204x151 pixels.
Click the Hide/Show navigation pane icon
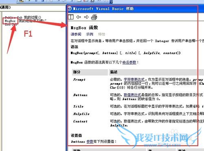coord(71,17)
